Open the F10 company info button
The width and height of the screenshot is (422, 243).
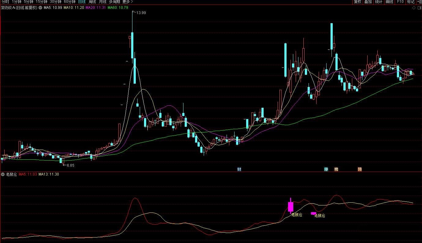400,2
